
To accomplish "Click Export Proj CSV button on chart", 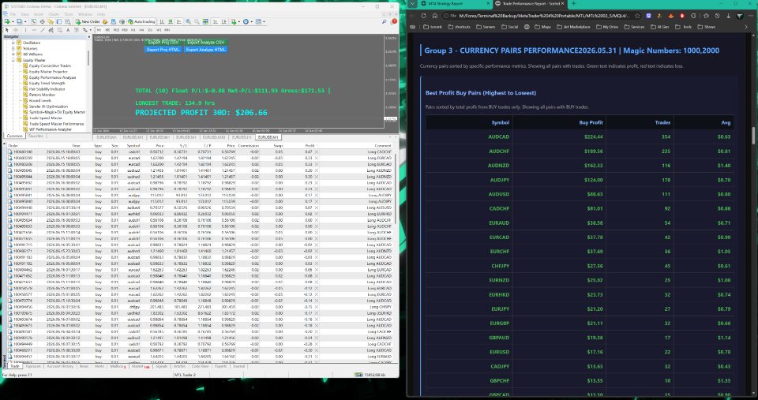I will pos(163,43).
